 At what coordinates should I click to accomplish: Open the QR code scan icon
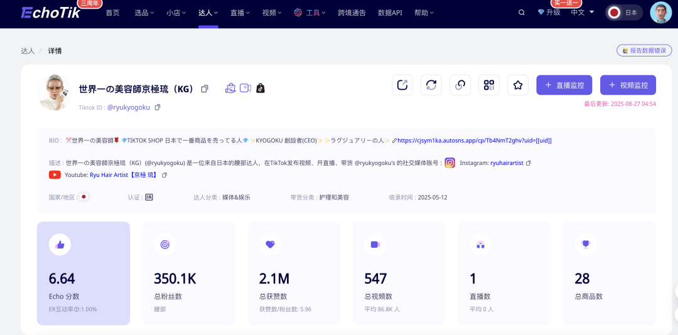point(489,85)
